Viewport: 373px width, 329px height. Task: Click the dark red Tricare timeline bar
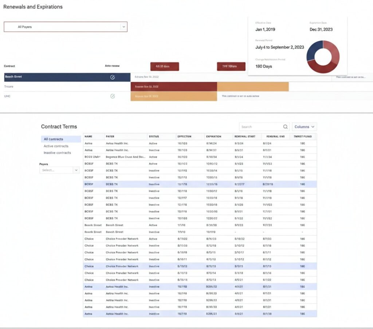click(x=174, y=87)
